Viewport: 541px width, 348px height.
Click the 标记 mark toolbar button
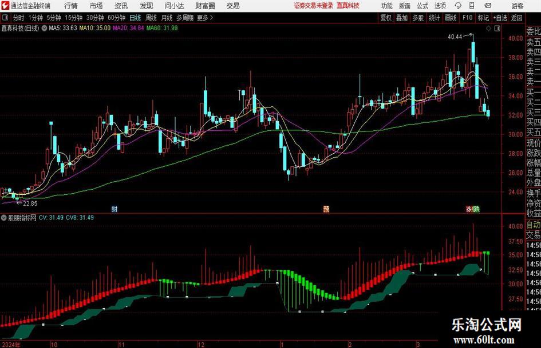click(483, 18)
